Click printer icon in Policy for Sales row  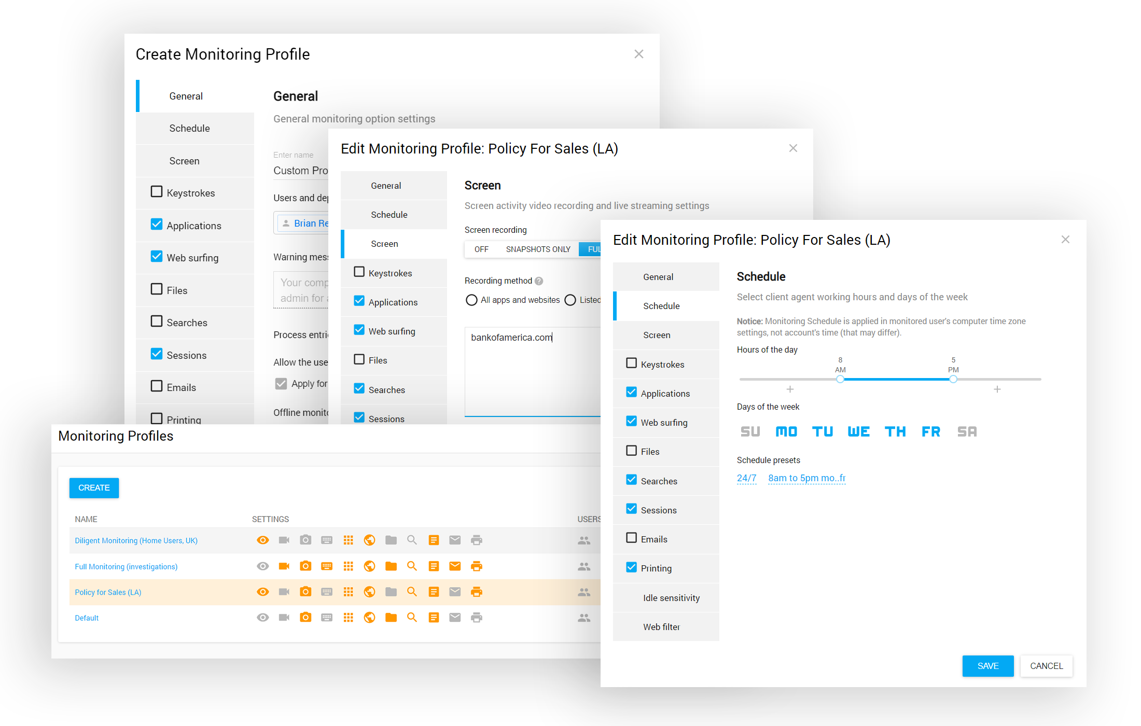476,592
